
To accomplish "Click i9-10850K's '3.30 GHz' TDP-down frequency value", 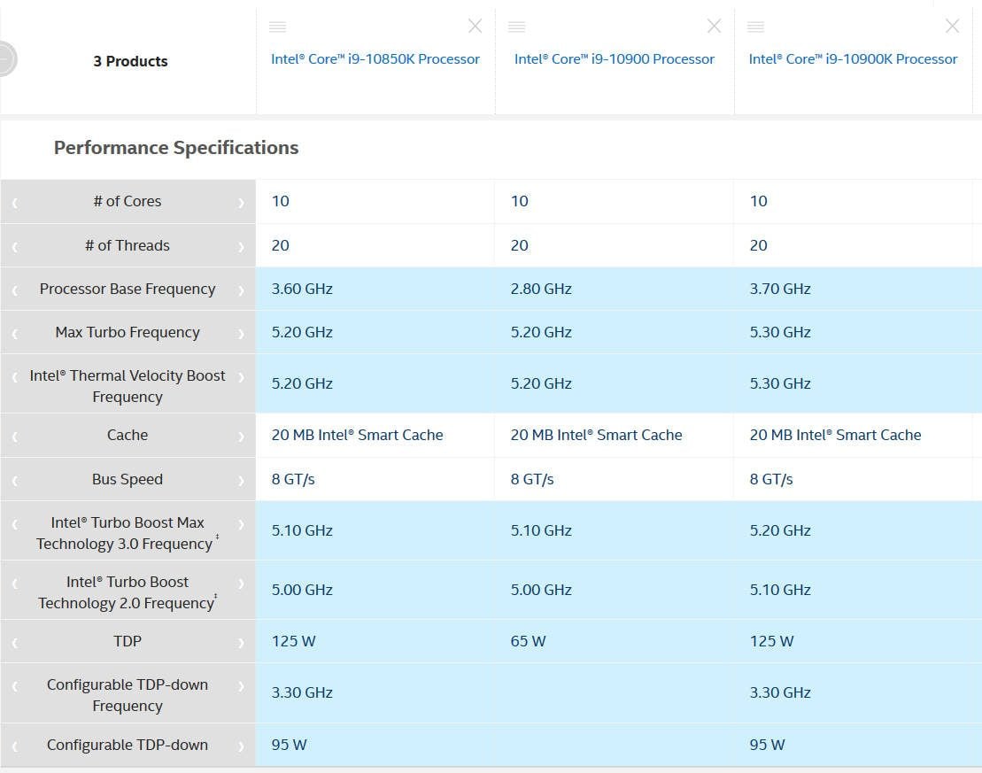I will 302,692.
